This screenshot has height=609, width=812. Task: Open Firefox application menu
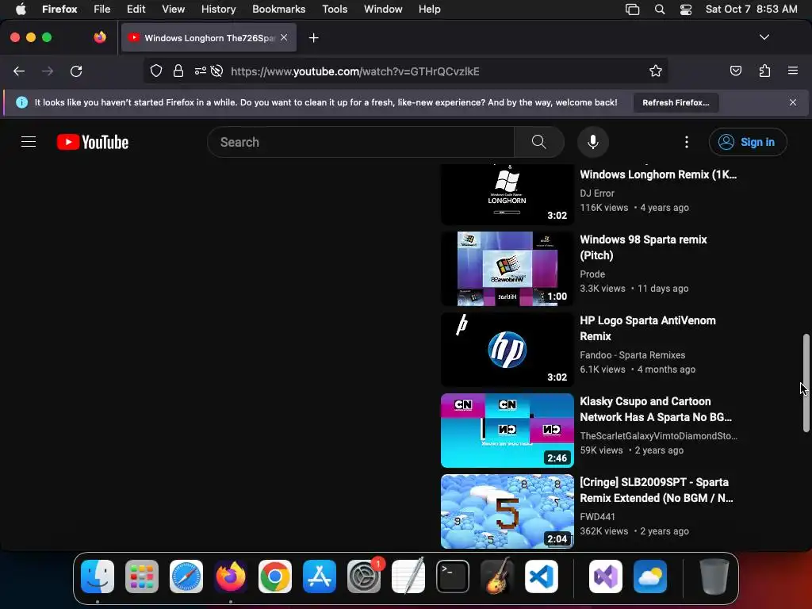(x=792, y=71)
